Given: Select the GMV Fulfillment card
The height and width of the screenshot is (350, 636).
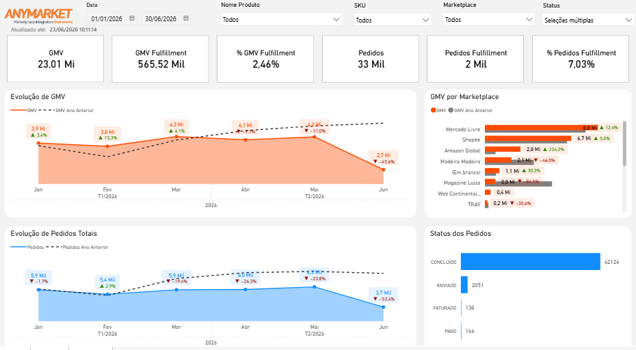Looking at the screenshot, I should (161, 59).
